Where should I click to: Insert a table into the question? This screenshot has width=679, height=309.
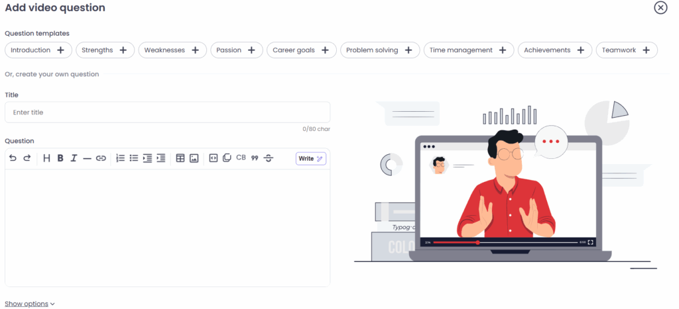[180, 158]
